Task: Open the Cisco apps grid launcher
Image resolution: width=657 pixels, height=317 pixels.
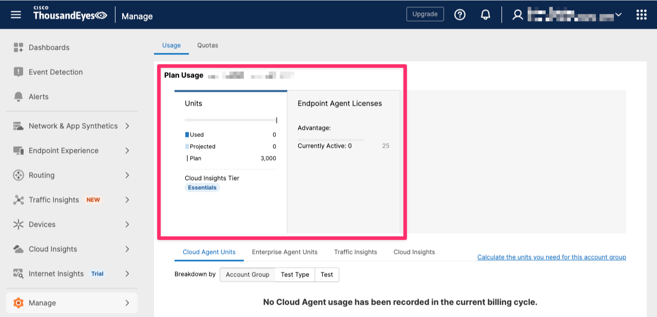Action: pyautogui.click(x=642, y=14)
